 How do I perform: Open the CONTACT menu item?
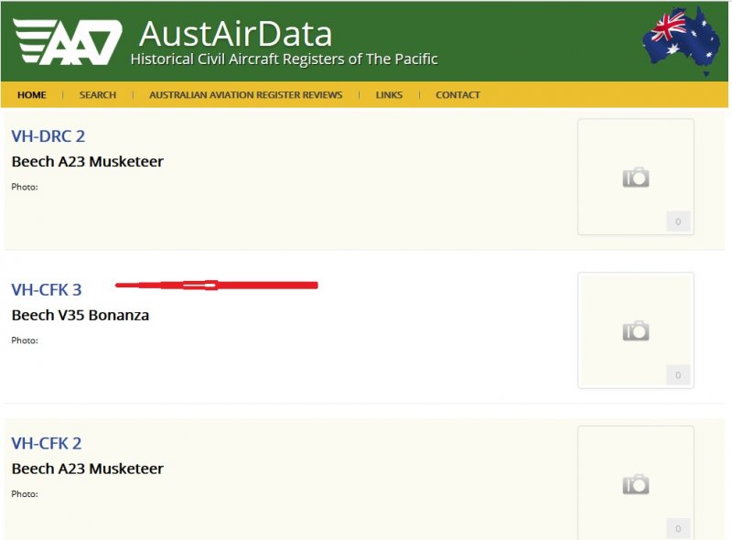(x=457, y=95)
